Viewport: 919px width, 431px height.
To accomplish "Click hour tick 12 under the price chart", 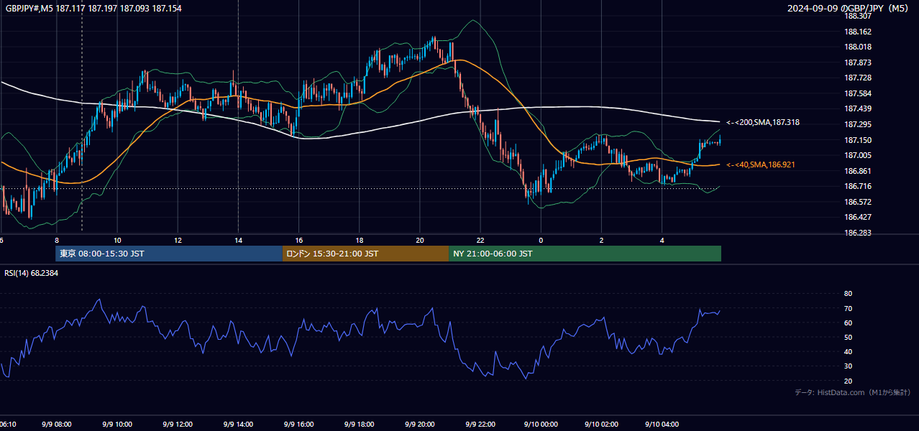I will pos(178,241).
